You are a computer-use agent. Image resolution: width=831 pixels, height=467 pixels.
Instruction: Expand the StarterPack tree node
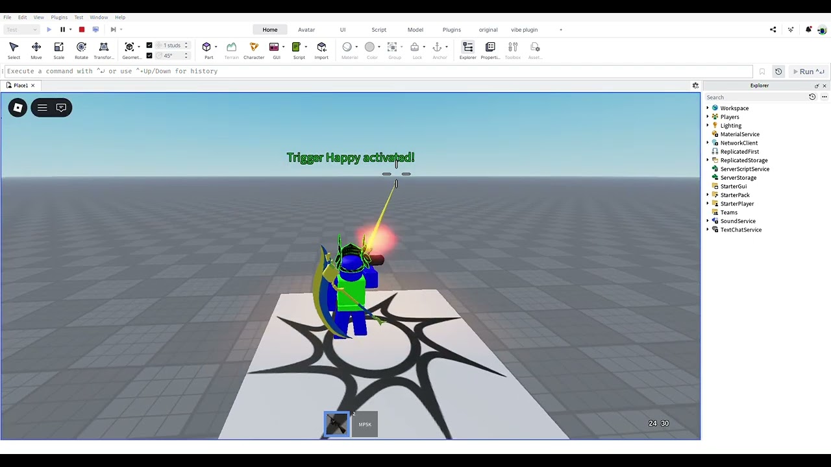pos(708,195)
